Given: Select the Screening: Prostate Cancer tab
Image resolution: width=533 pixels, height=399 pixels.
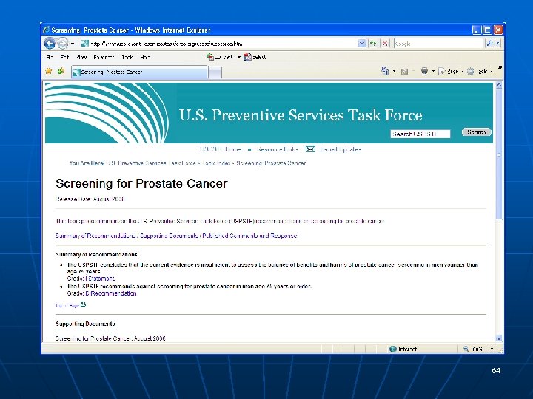Looking at the screenshot, I should click(139, 72).
